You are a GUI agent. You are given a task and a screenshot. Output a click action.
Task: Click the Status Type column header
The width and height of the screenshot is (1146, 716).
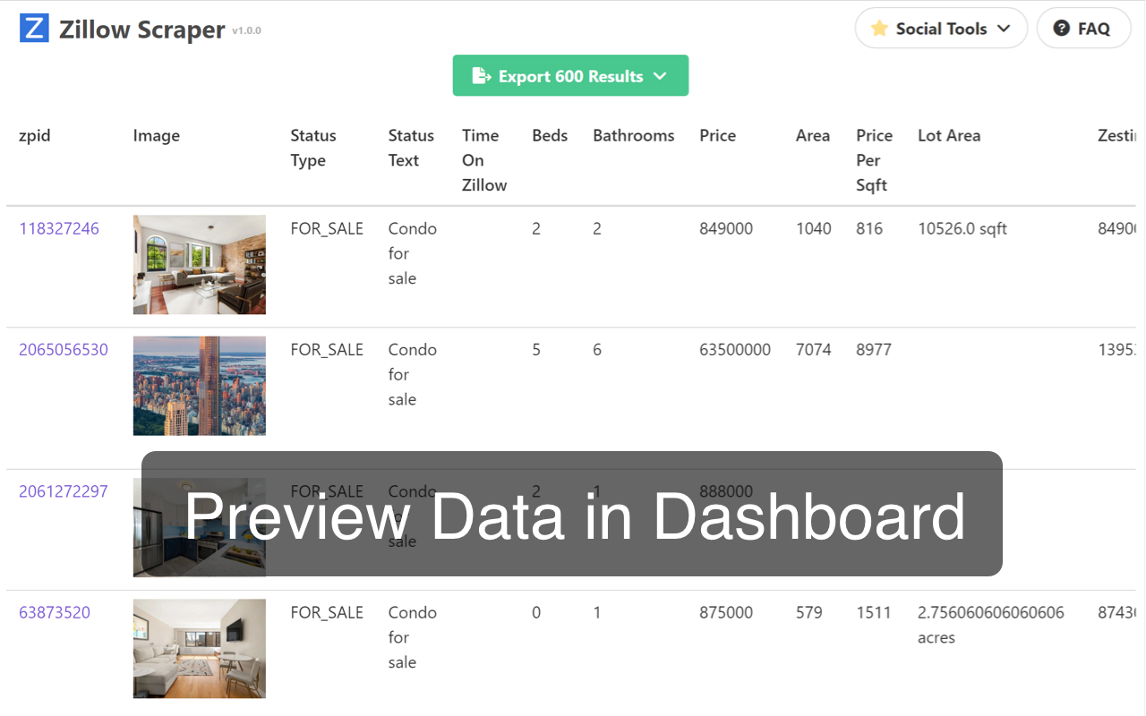coord(313,148)
